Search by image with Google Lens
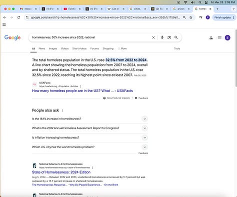Viewport: 237px width, 197px height. click(169, 37)
